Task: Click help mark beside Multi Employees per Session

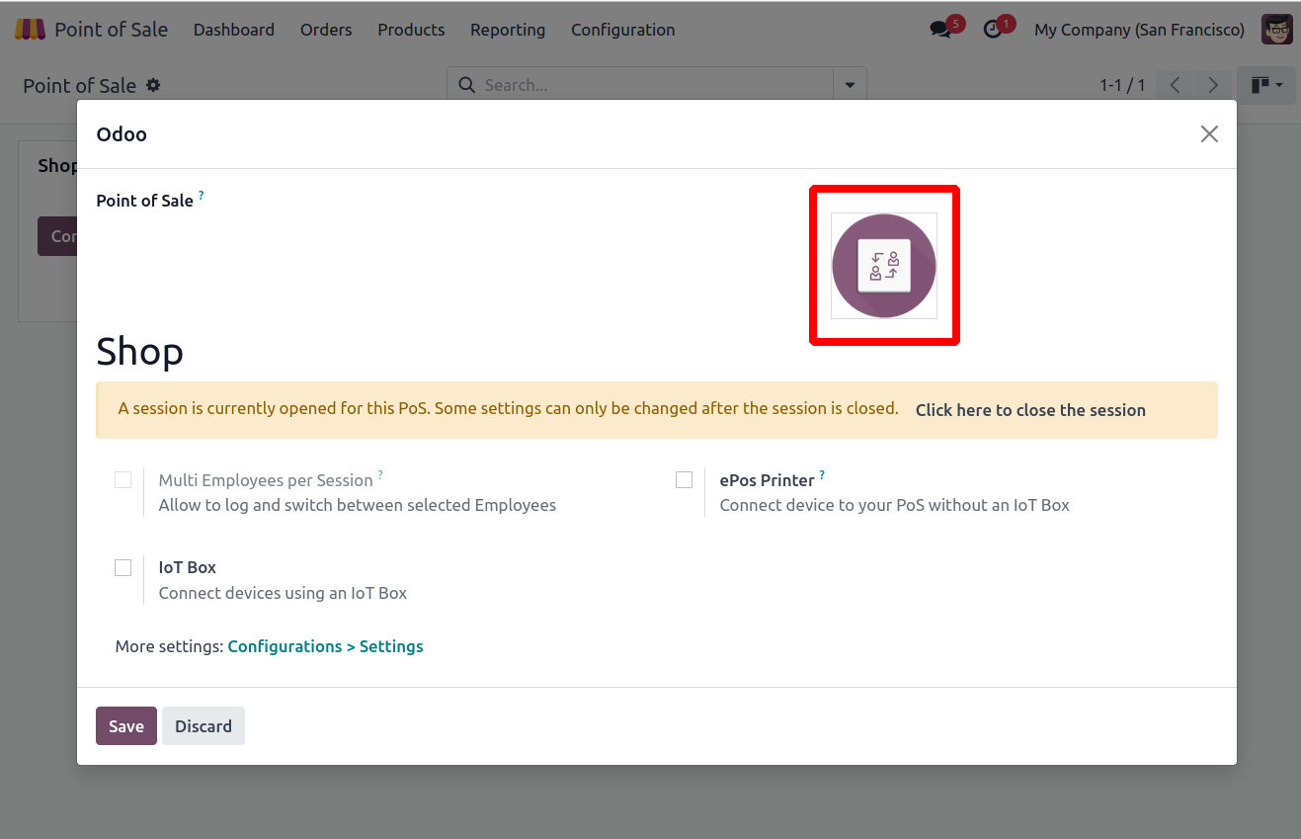Action: (380, 475)
